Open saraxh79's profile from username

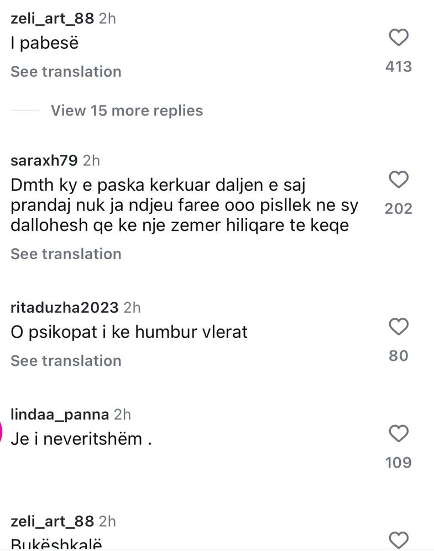click(x=45, y=161)
